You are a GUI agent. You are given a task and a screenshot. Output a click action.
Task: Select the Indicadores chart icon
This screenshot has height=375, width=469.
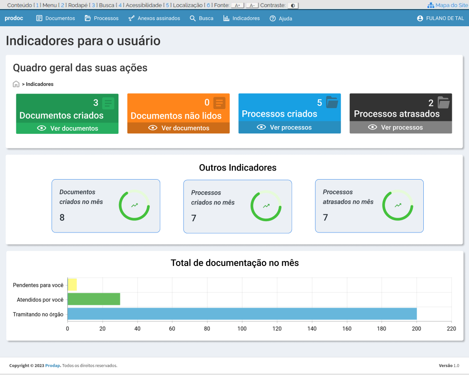(226, 19)
